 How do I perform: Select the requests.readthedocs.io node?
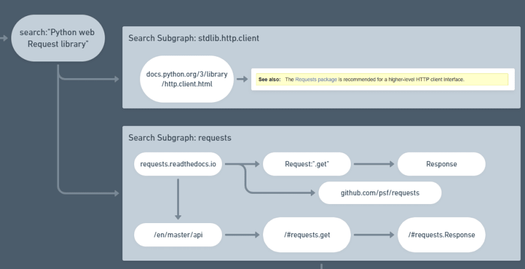coord(178,164)
